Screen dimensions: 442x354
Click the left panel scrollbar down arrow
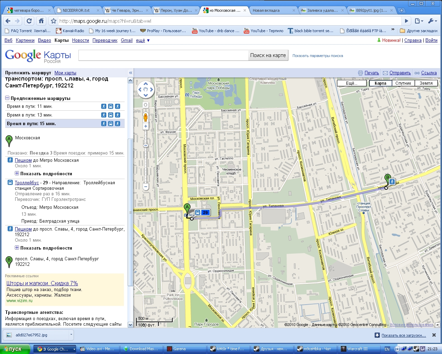coord(131,325)
